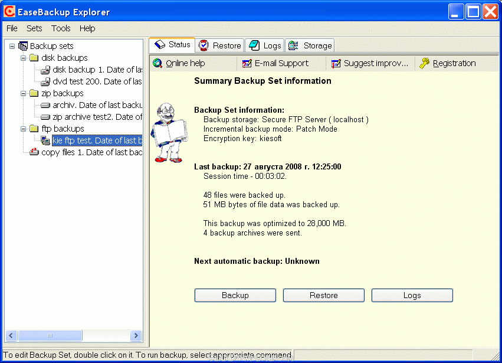Click the copy files 1 set icon
The width and height of the screenshot is (502, 363).
pos(34,152)
